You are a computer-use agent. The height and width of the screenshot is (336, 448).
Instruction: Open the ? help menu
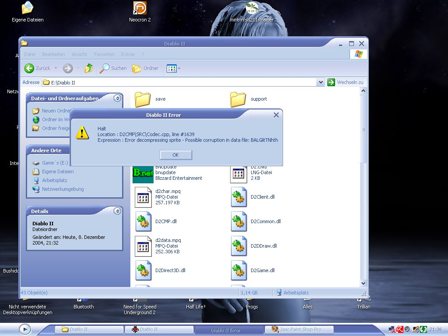click(143, 54)
